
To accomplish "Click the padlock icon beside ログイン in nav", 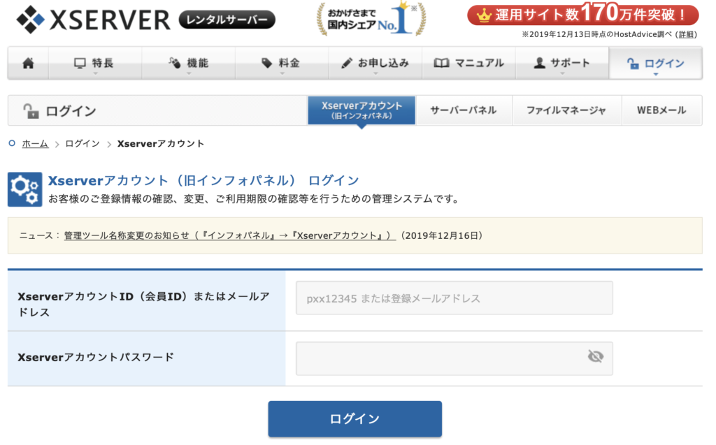I will pyautogui.click(x=632, y=64).
